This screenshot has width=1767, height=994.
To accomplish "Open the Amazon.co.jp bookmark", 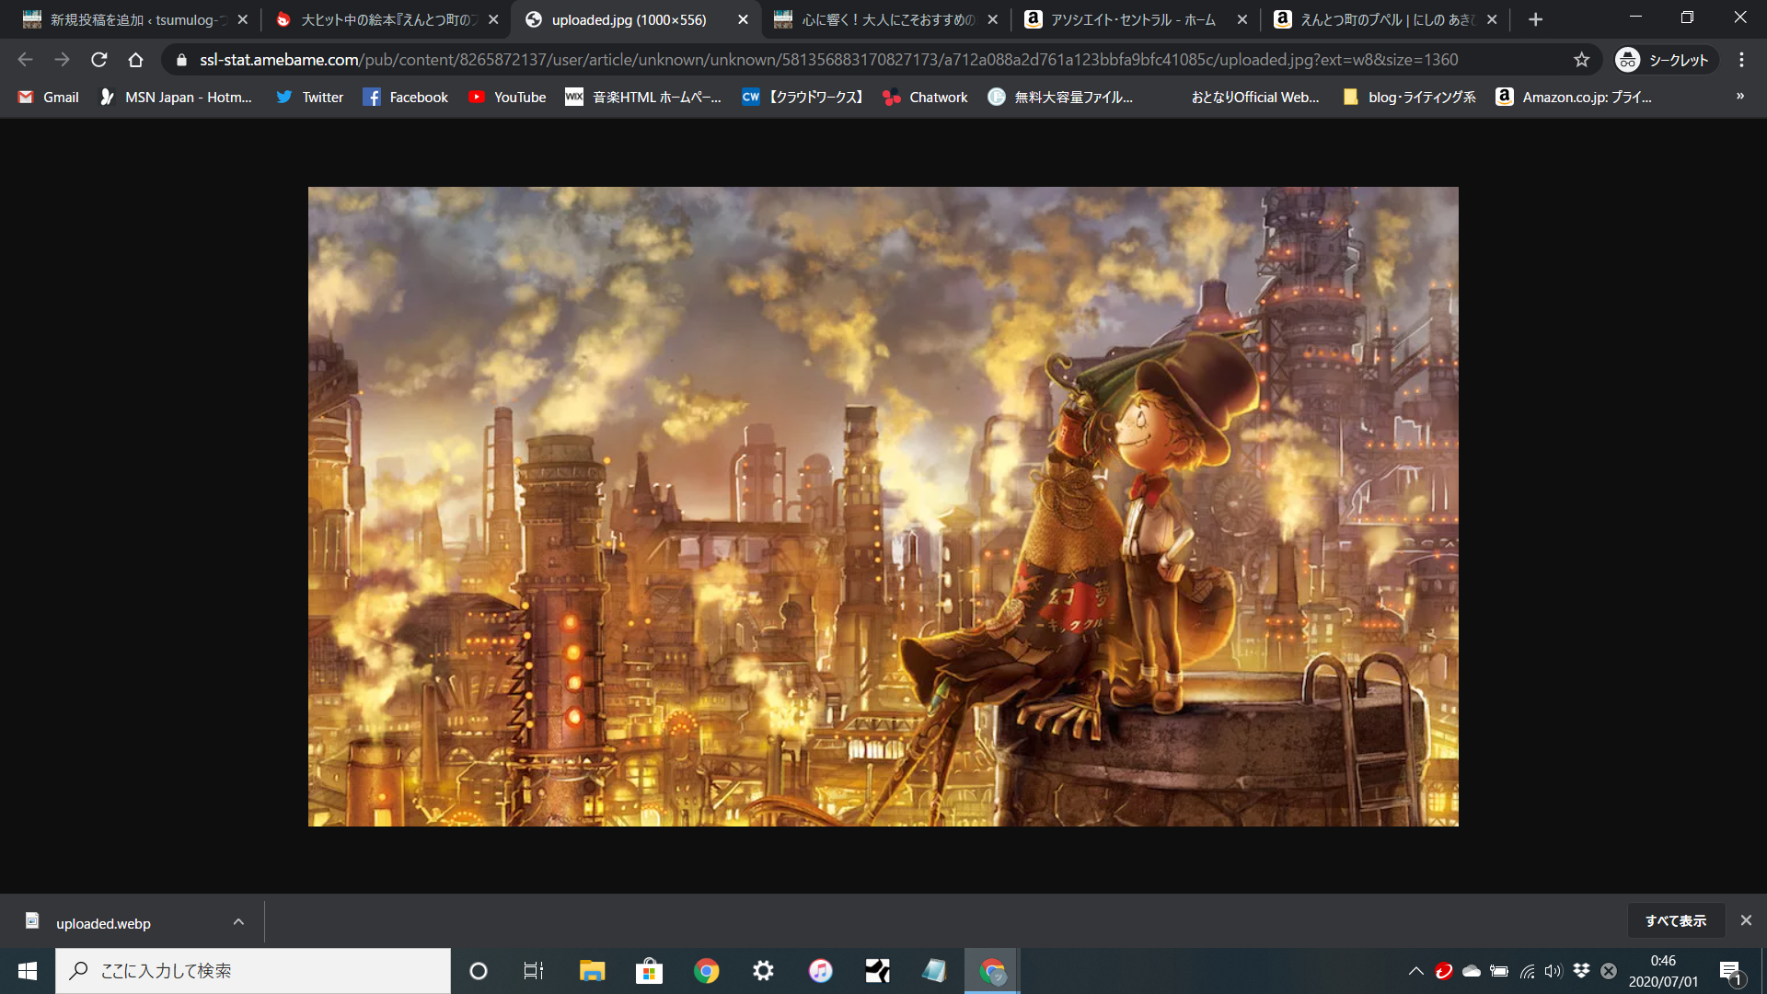I will [x=1574, y=97].
